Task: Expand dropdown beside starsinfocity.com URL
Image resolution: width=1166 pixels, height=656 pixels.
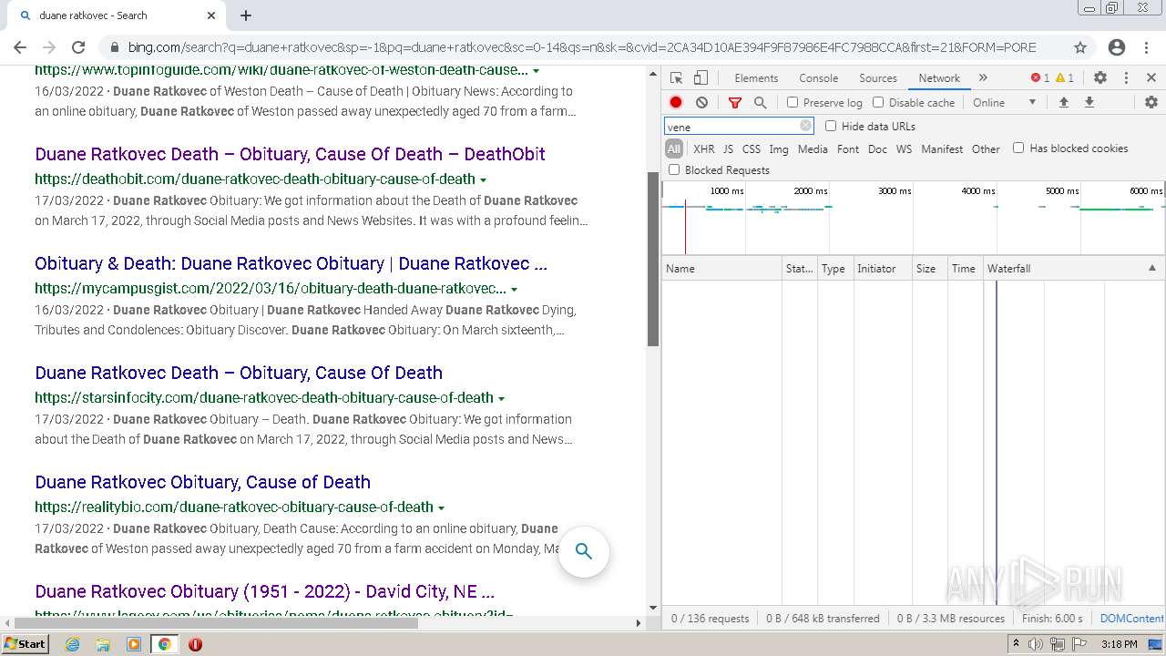Action: 501,398
